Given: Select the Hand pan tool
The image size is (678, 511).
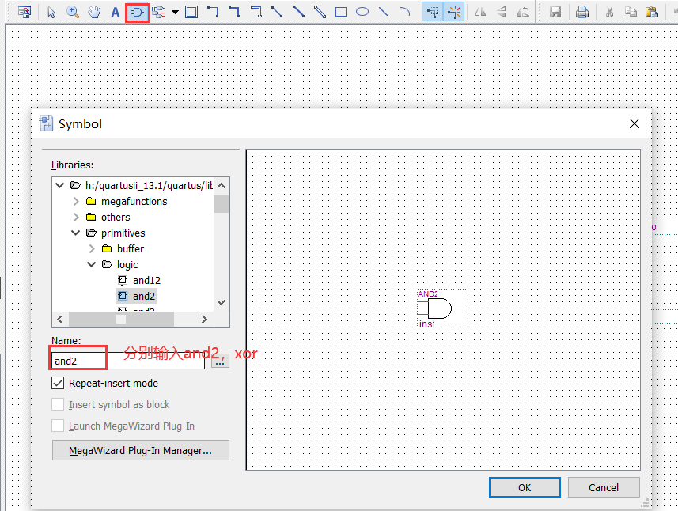Looking at the screenshot, I should (94, 12).
